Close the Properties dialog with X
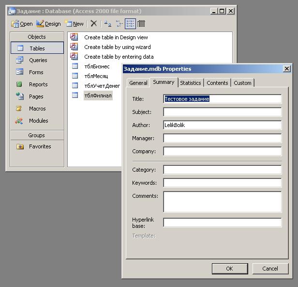Viewport: 298px width, 287px height. [287, 69]
